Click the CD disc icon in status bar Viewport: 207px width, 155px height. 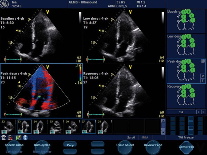25,137
